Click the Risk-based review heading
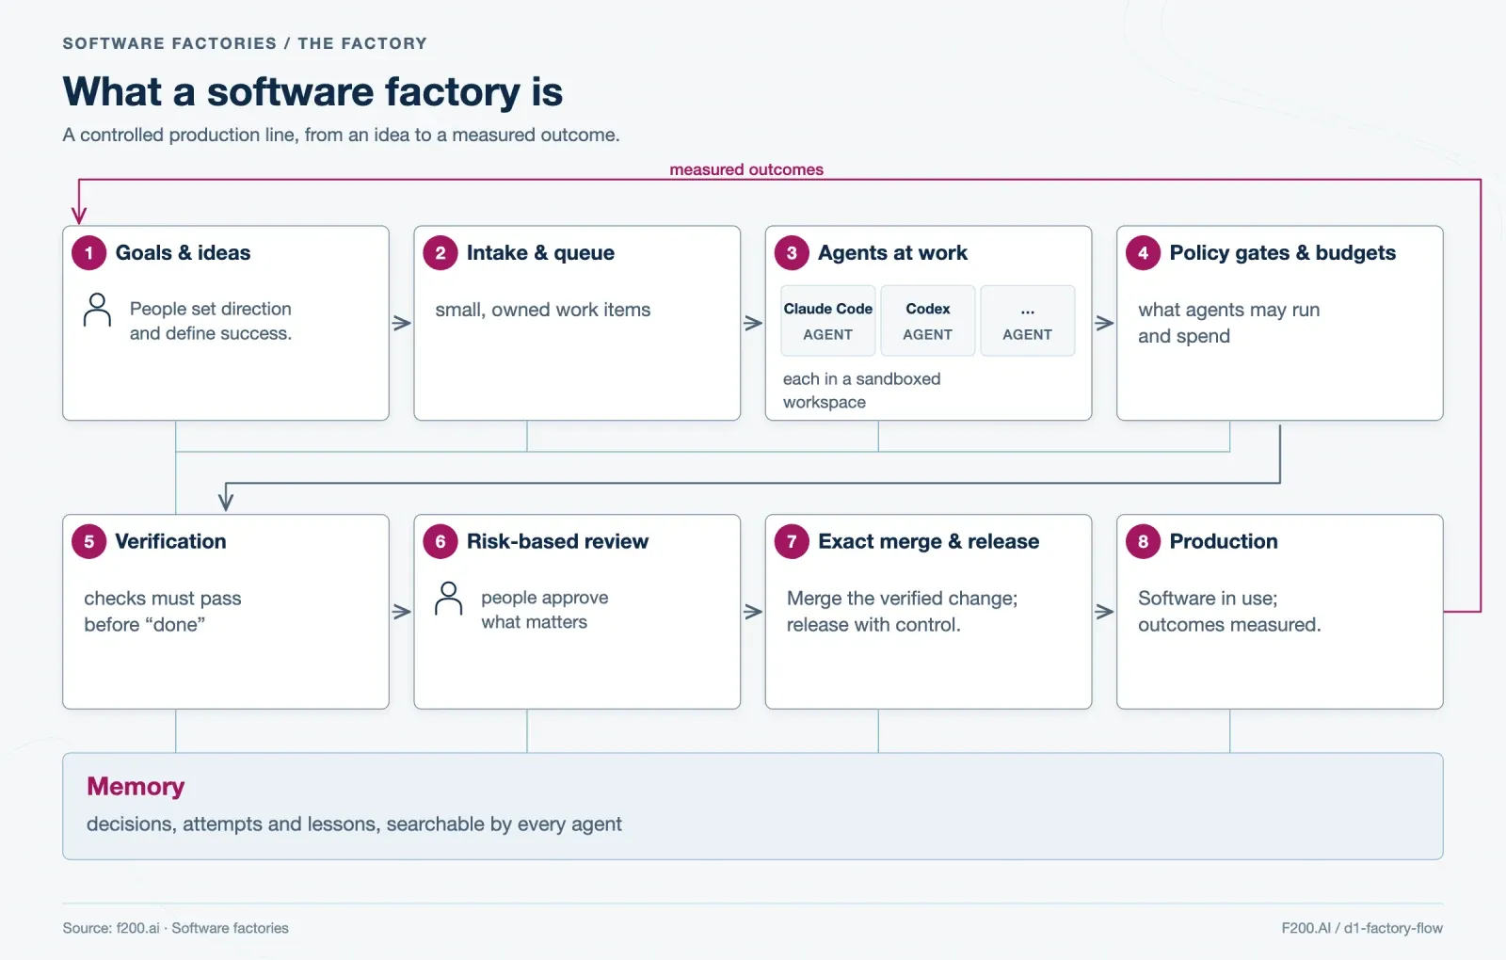This screenshot has width=1506, height=960. [557, 541]
